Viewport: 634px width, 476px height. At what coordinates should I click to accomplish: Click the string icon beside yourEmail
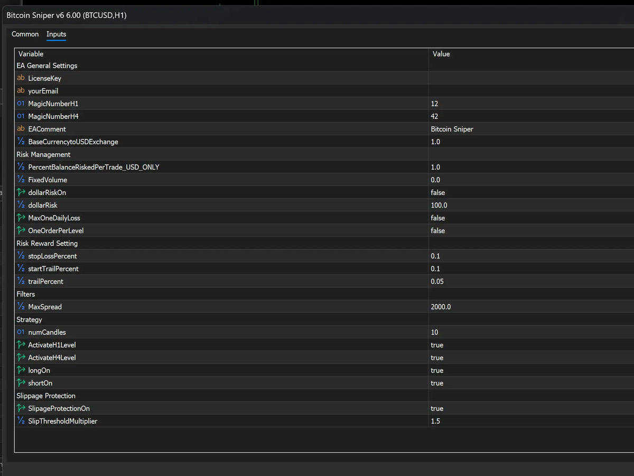pos(21,91)
